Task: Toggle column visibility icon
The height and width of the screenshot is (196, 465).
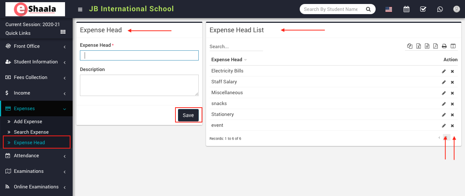Action: pos(453,46)
